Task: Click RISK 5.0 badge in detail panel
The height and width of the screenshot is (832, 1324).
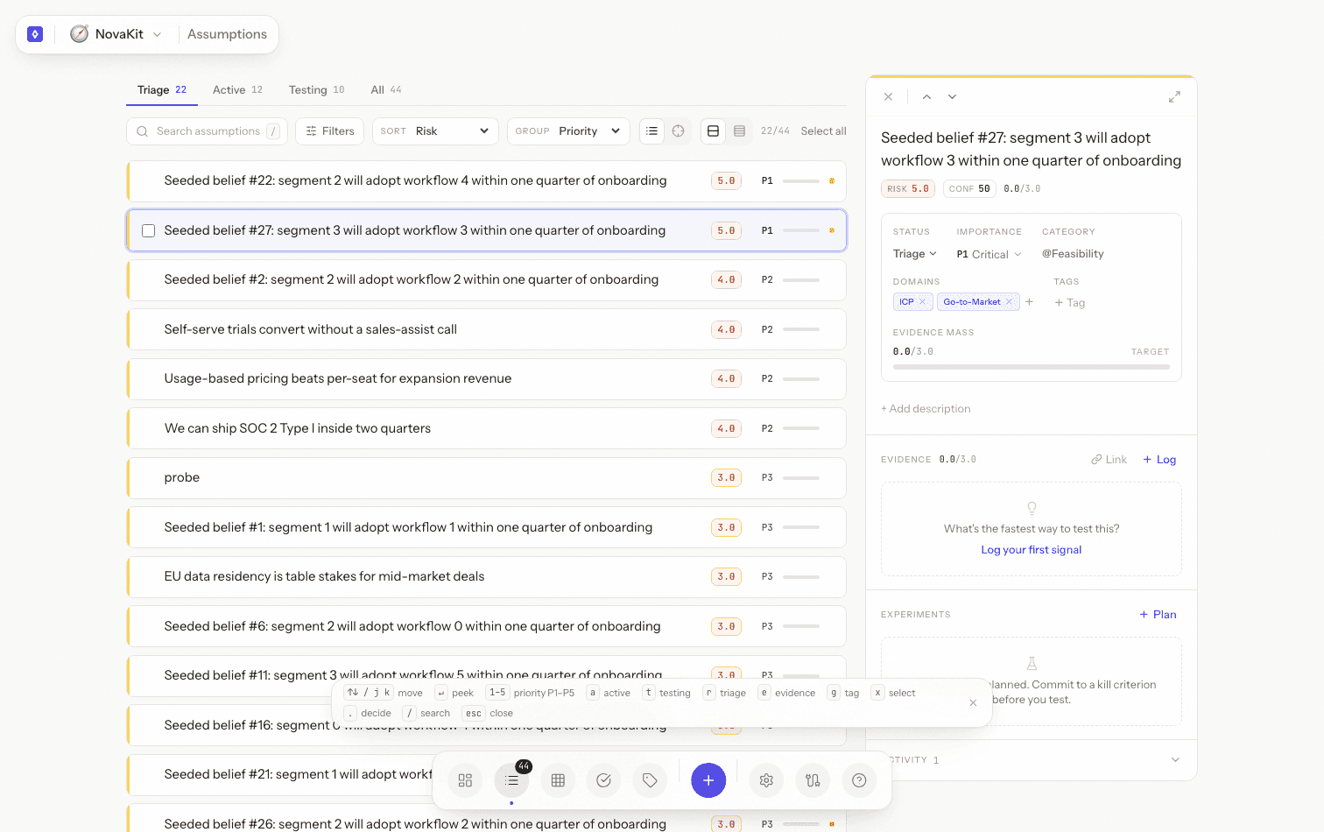Action: pos(908,189)
